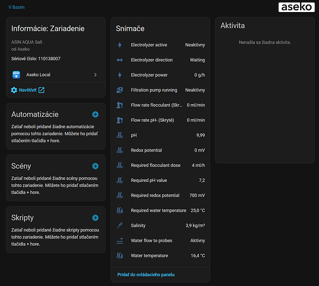319x286 pixels.
Task: Click the Electrolyzer direction arrows icon
Action: 120,60
